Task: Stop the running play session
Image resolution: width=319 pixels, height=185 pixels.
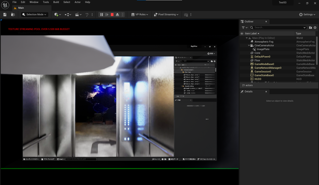Action: point(112,15)
